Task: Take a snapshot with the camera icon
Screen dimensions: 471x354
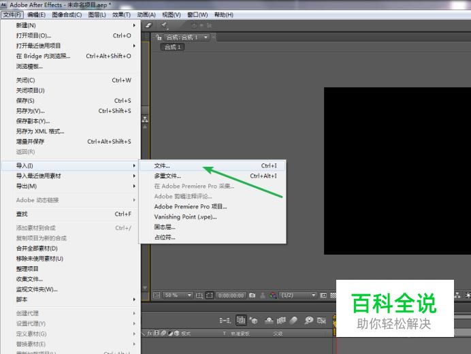Action: [253, 295]
